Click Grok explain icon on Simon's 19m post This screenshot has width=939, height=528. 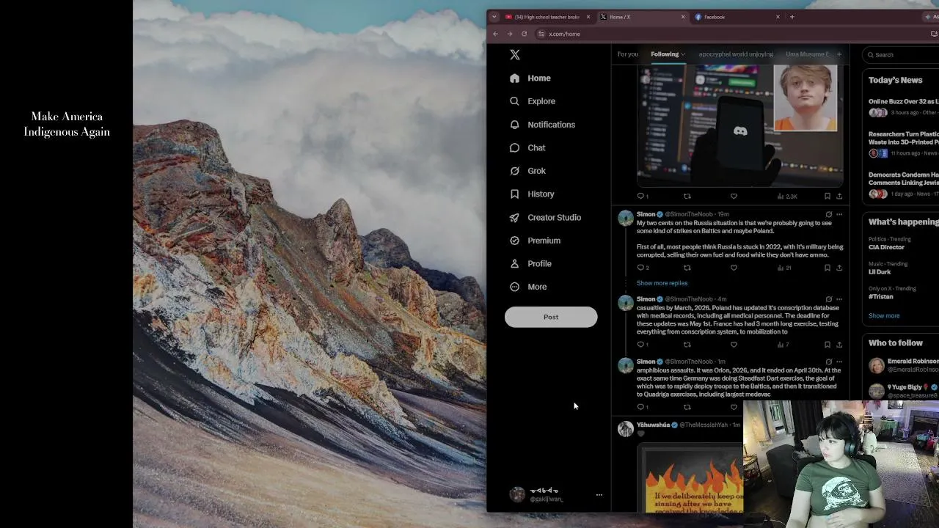829,215
